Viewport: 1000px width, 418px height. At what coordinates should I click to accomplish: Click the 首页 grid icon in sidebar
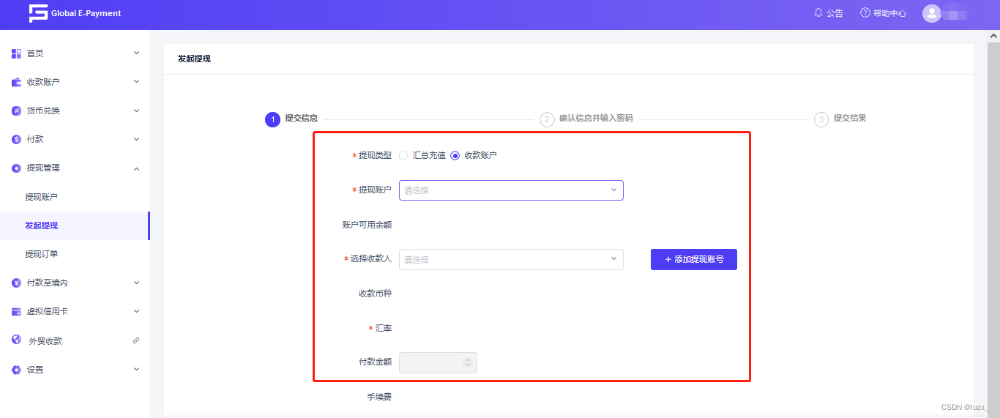tap(16, 53)
